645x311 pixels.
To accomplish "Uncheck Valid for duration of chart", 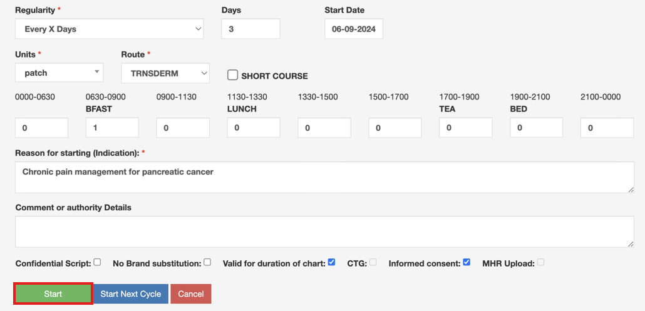I will click(x=331, y=262).
